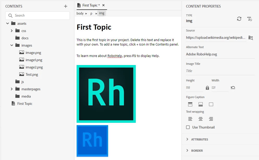Expand the masterpages folder chevron
The image size is (259, 160).
click(11, 89)
